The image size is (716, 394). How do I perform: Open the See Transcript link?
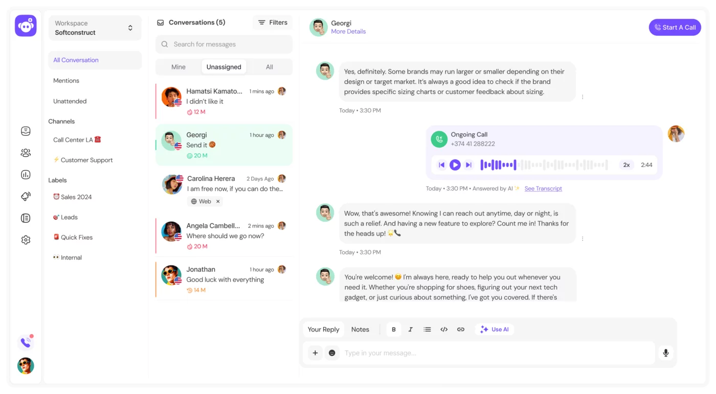click(x=543, y=189)
